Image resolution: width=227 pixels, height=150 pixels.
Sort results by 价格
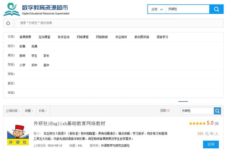tap(43, 111)
